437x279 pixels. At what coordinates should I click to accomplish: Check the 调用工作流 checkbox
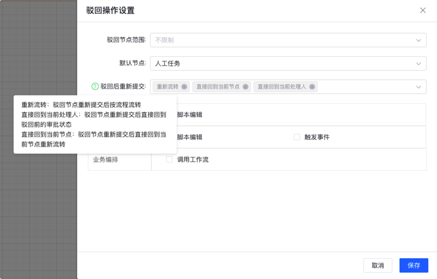coord(169,159)
